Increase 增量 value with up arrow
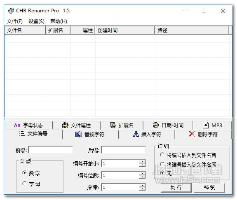 142,186
